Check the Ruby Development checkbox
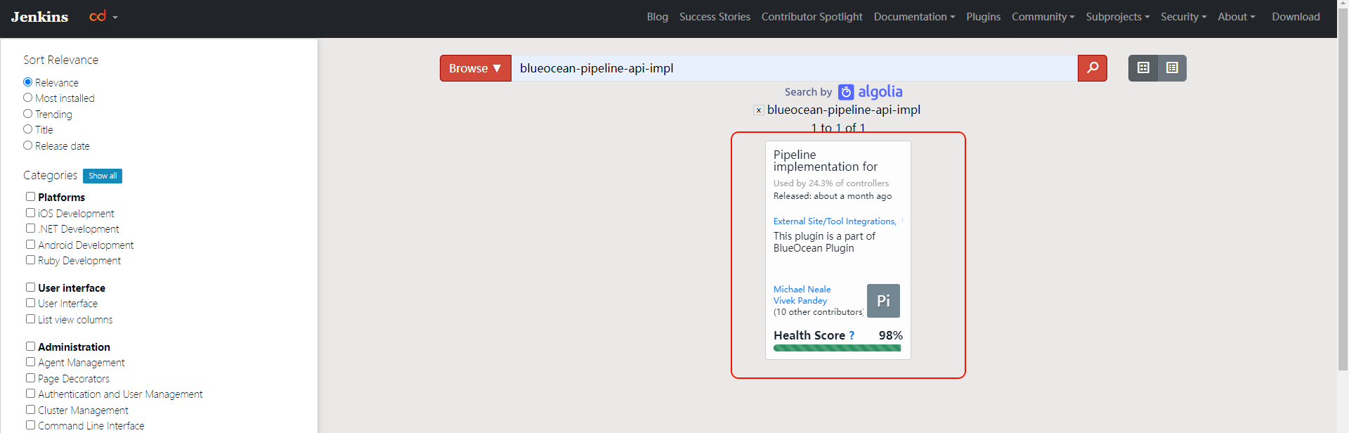 (31, 260)
